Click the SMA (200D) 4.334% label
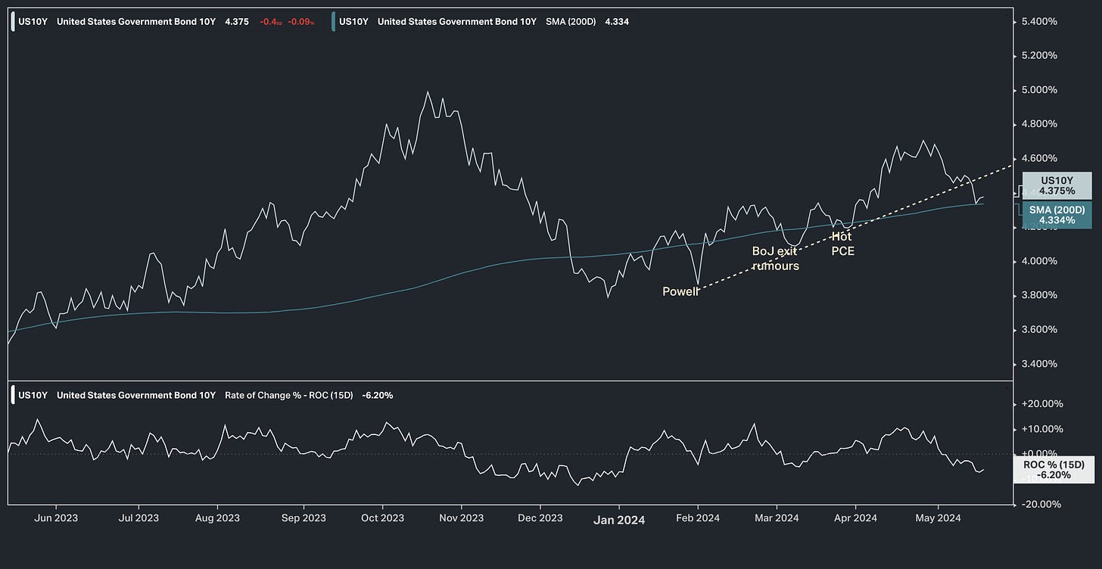1102x569 pixels. (1057, 214)
